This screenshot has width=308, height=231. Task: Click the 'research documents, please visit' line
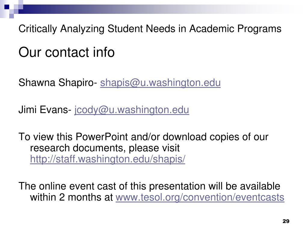pos(104,148)
